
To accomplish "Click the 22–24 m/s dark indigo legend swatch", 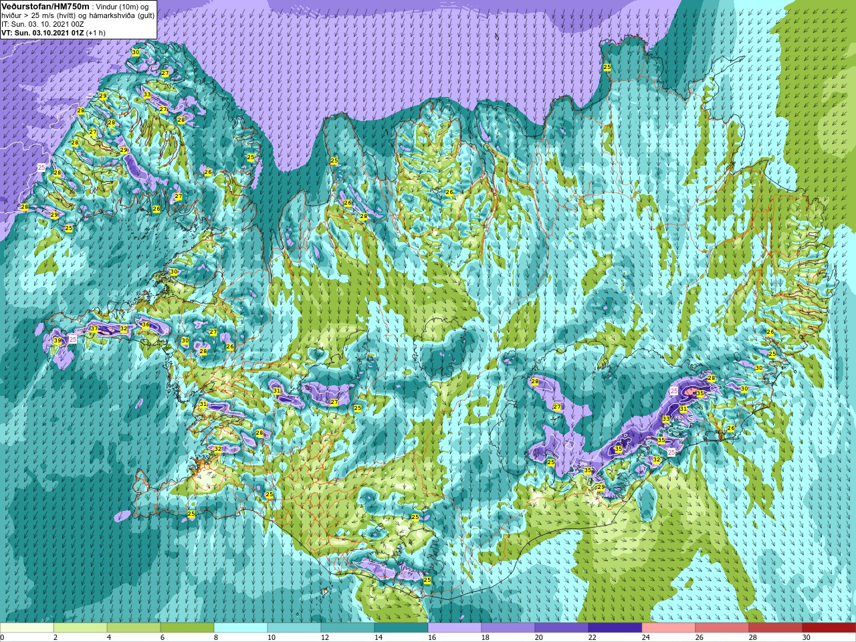I will [615, 628].
